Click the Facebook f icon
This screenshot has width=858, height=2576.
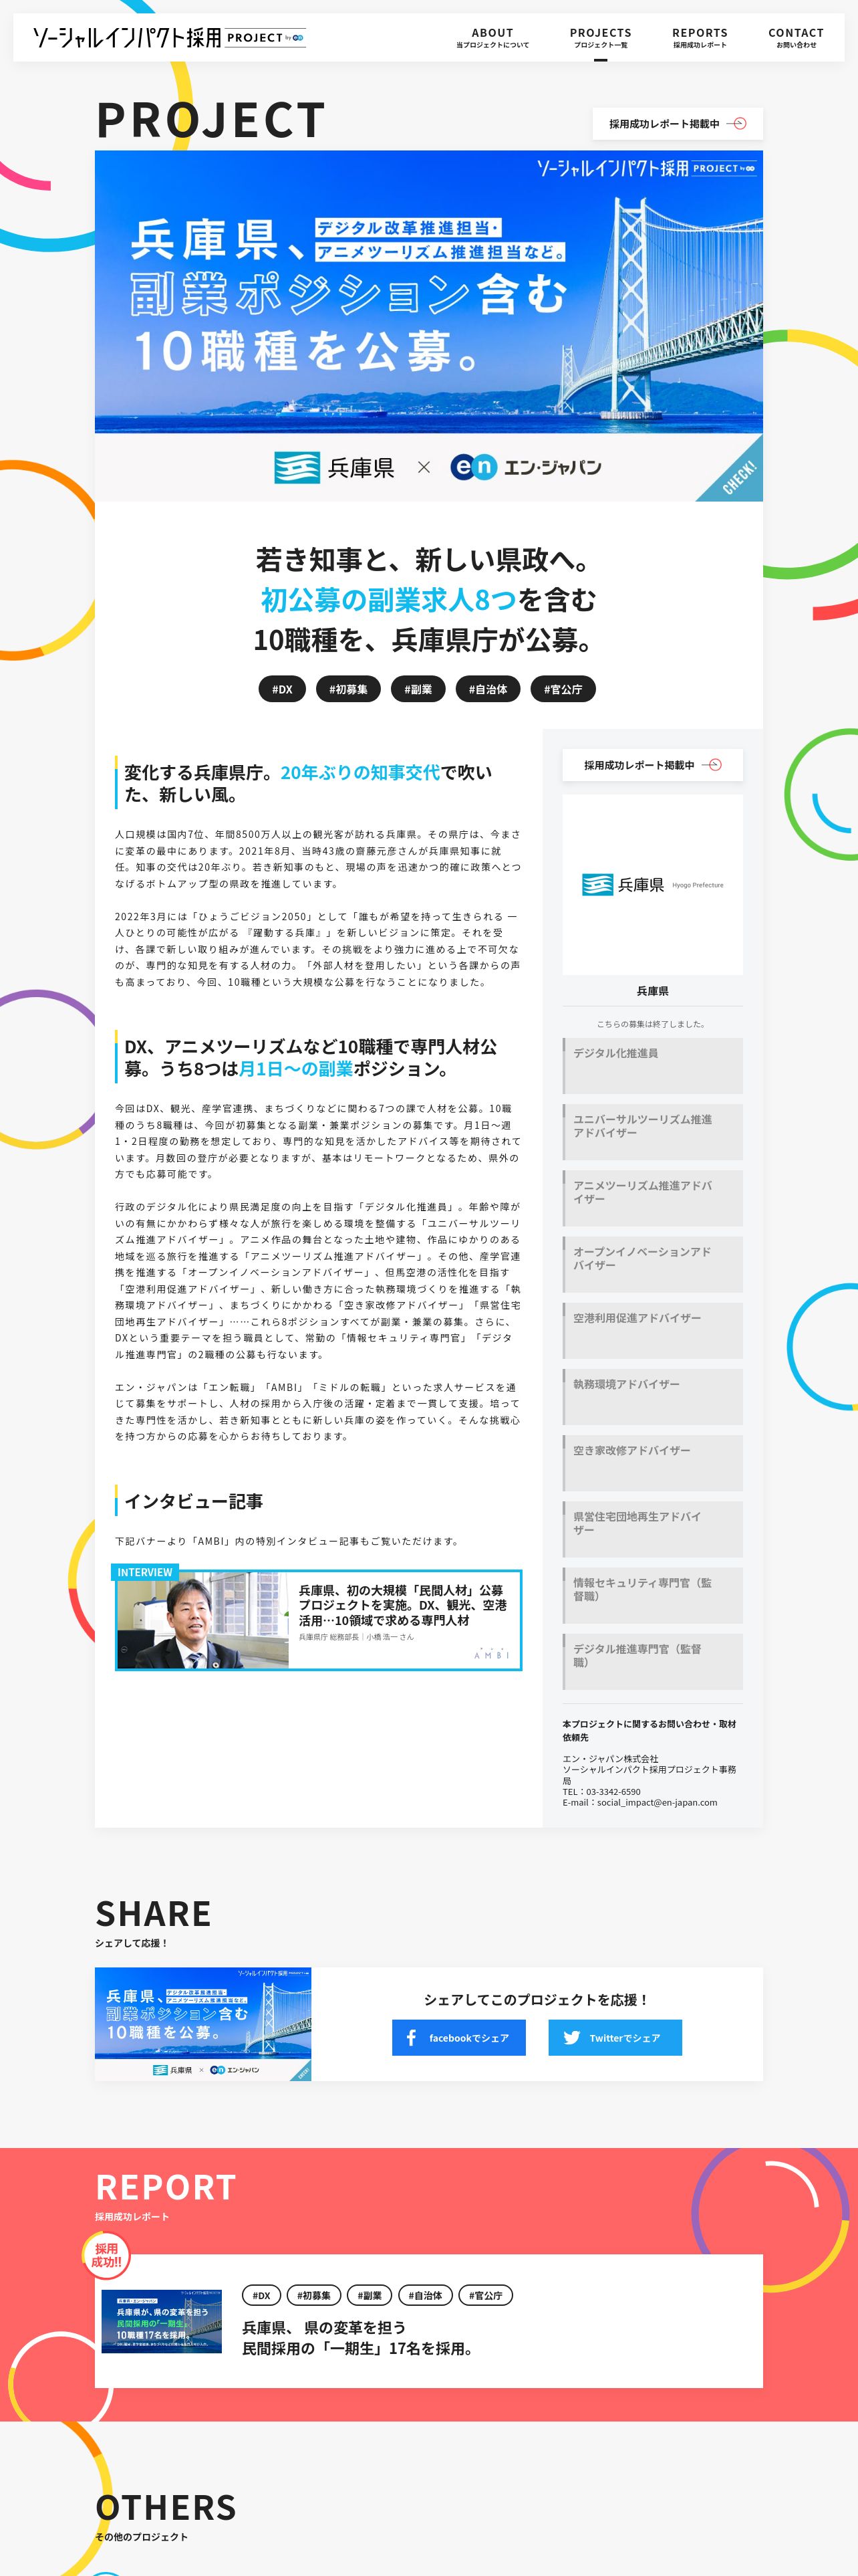click(x=410, y=2038)
